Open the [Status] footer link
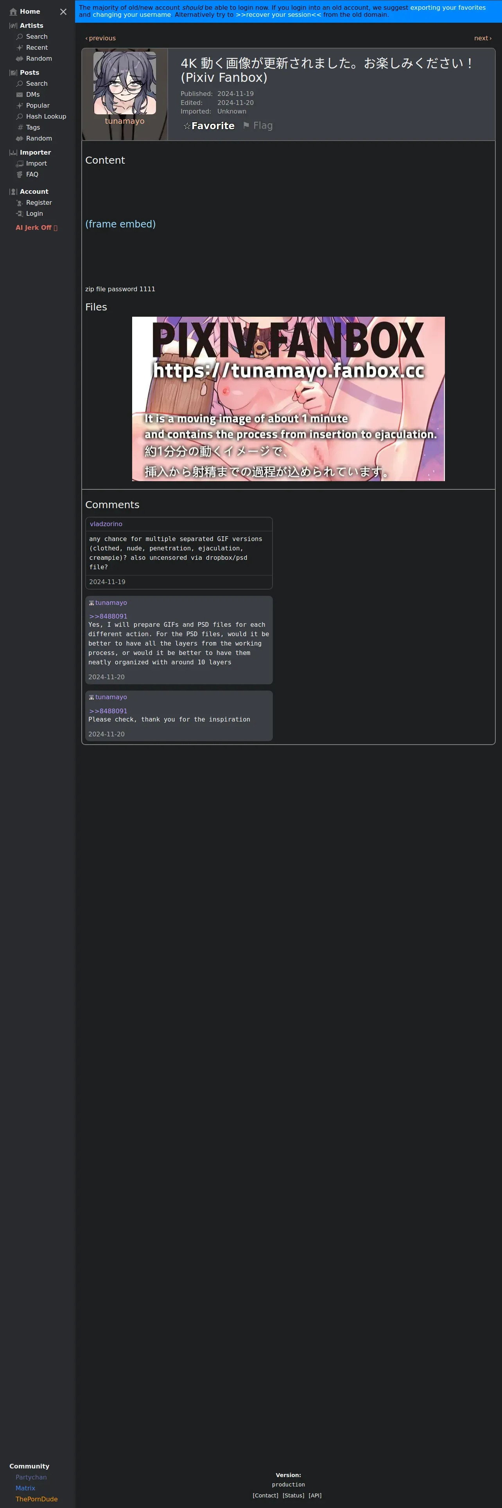This screenshot has height=1508, width=502. [293, 1496]
